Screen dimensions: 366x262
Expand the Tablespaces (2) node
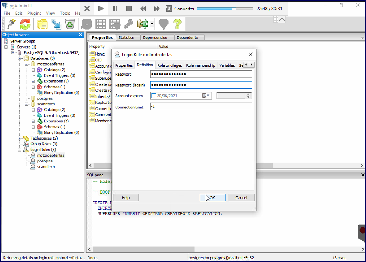click(19, 138)
